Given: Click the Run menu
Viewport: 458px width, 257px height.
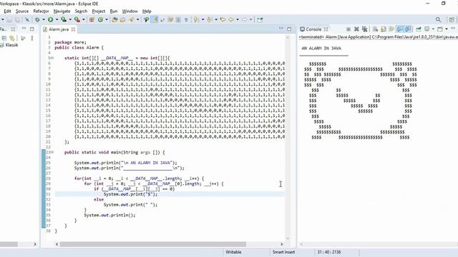Looking at the screenshot, I should (113, 11).
